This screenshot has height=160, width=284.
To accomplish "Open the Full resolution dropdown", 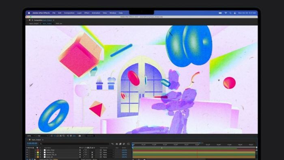I will 43,136.
